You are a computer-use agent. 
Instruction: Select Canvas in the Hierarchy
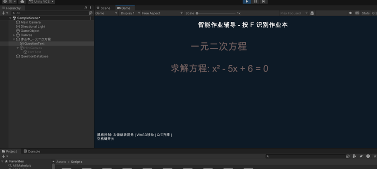click(27, 35)
